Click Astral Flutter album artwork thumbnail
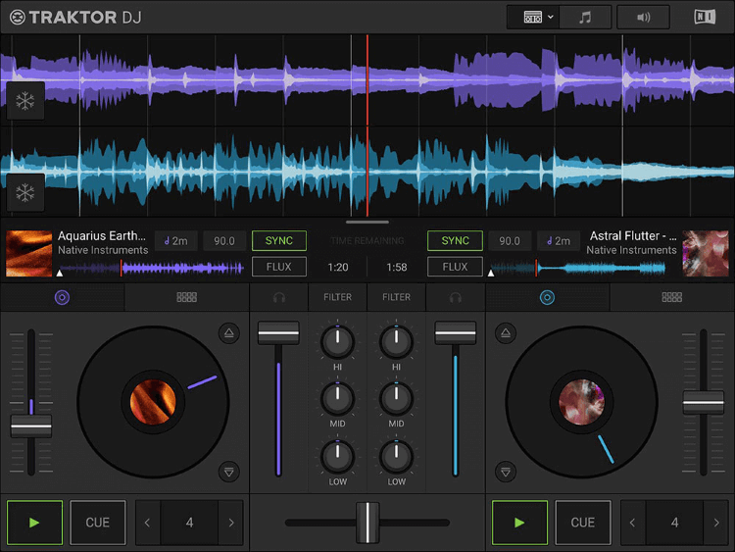 coord(706,253)
